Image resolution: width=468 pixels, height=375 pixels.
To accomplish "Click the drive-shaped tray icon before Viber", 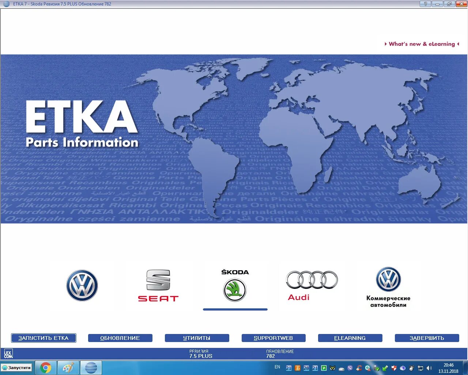I will [x=341, y=369].
